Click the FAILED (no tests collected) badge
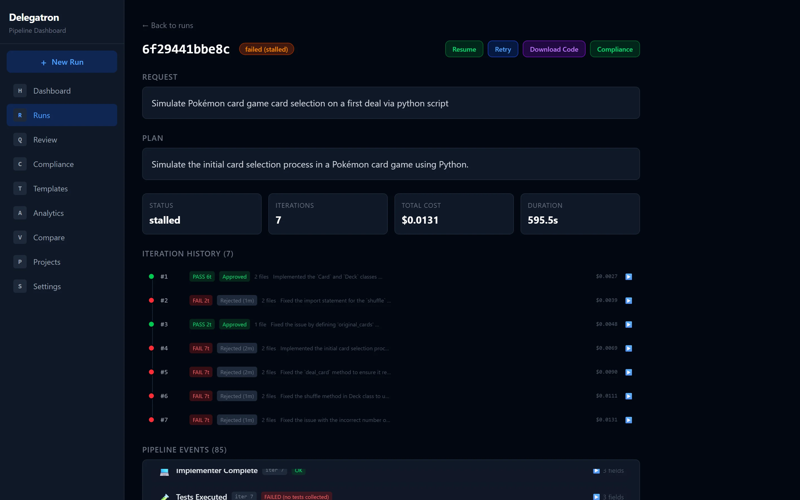 (x=297, y=496)
